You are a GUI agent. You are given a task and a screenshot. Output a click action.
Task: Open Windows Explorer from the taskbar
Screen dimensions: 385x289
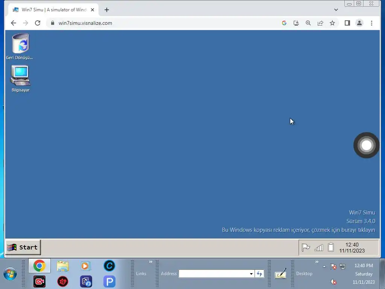63,266
